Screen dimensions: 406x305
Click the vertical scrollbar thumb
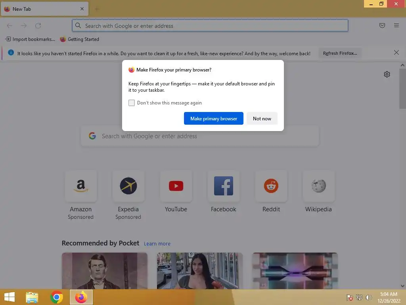[x=402, y=89]
